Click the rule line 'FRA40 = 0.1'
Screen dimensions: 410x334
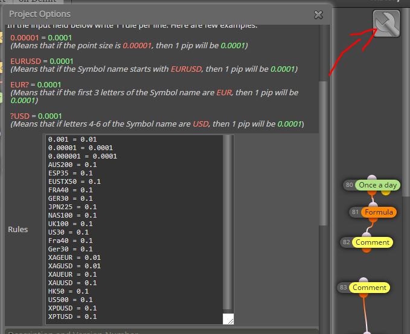click(70, 190)
